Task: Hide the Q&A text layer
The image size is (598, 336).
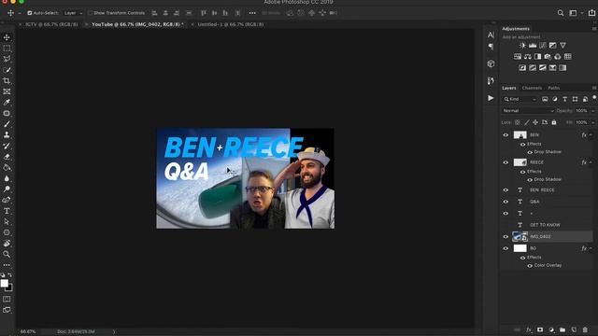Action: pyautogui.click(x=505, y=202)
